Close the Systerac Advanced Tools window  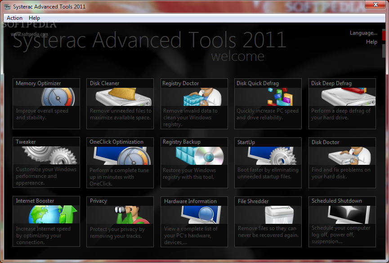376,5
